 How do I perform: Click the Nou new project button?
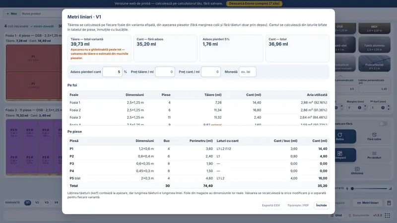[x=11, y=14]
